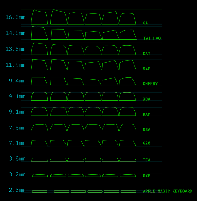197x201 pixels.
Task: Click the 9.4mm height value
Action: [x=17, y=81]
